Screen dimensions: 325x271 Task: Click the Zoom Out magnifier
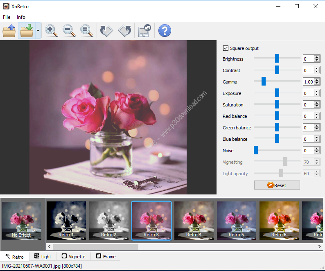[69, 31]
